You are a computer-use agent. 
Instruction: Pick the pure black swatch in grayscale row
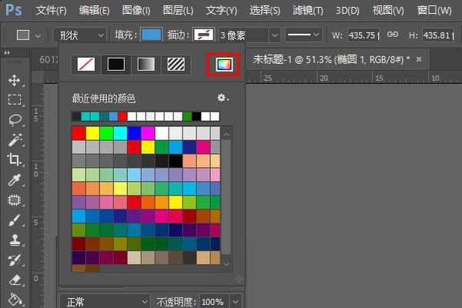176,161
